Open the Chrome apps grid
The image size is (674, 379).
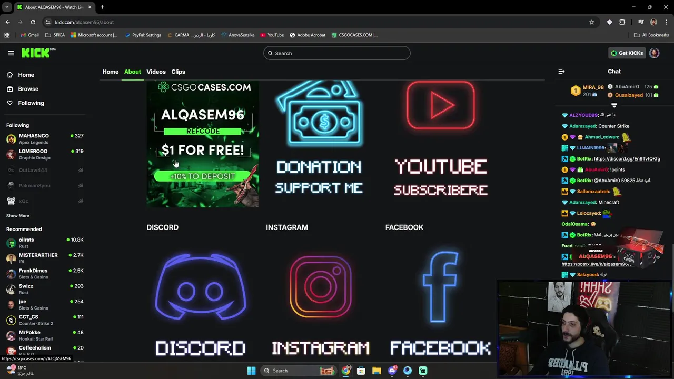pos(7,35)
